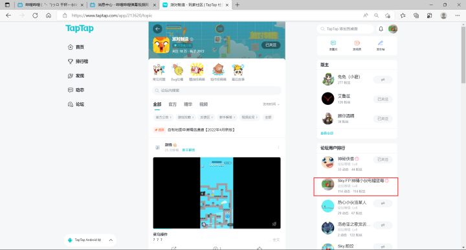Click the browser address bar
The image size is (466, 250).
tap(208, 16)
